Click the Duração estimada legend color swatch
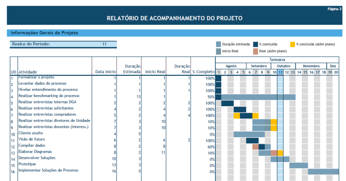The width and height of the screenshot is (346, 181). (219, 44)
